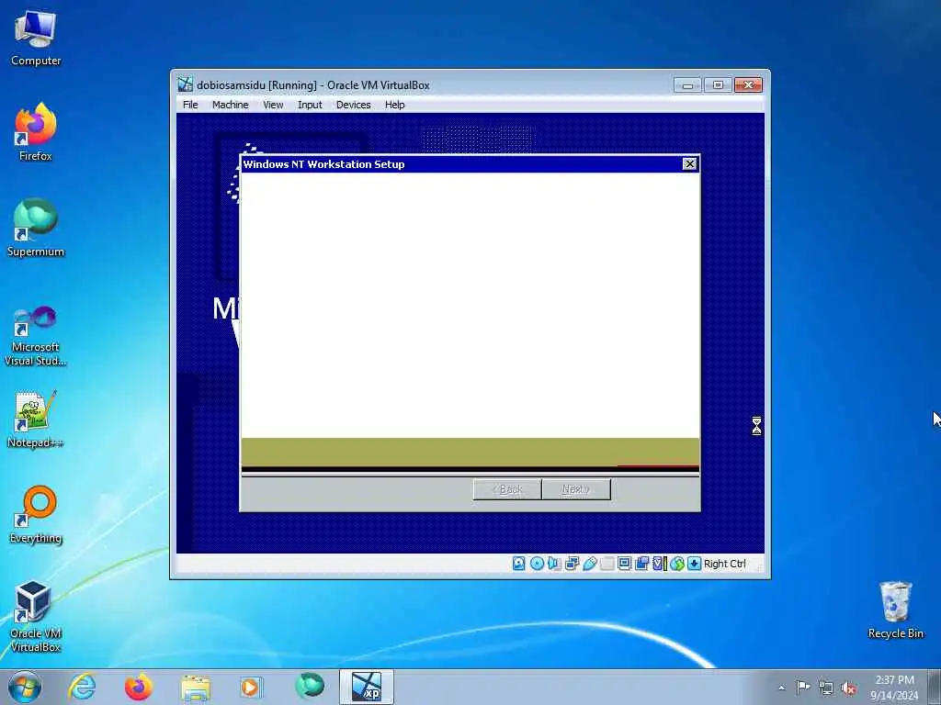Click the virtualization CPU status icon

tap(660, 564)
